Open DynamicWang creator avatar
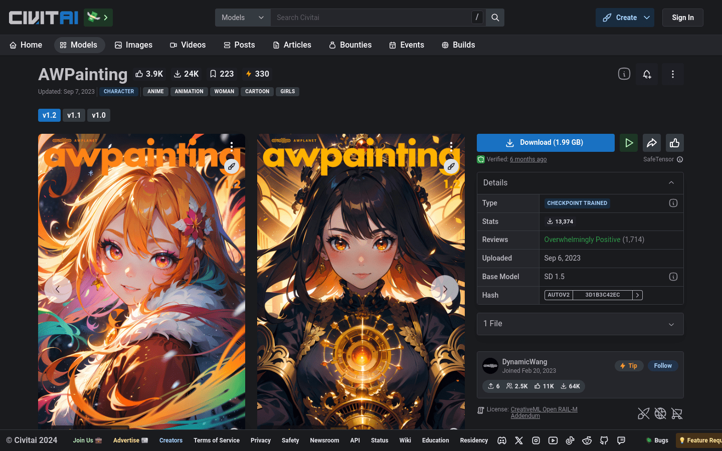 tap(490, 366)
